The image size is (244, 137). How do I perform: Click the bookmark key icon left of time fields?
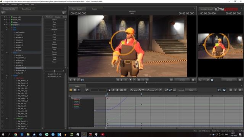(87, 90)
